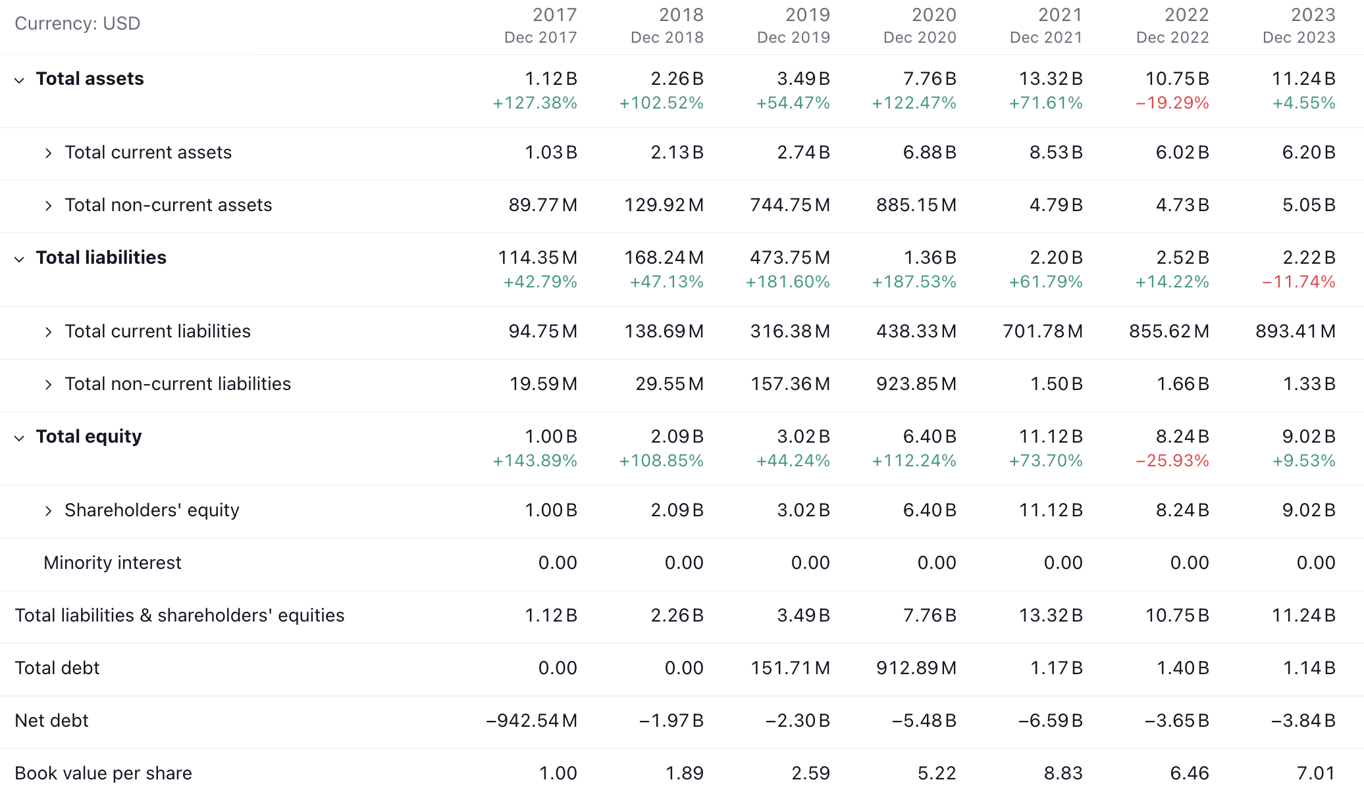
Task: Click the Minority interest row label
Action: [113, 563]
